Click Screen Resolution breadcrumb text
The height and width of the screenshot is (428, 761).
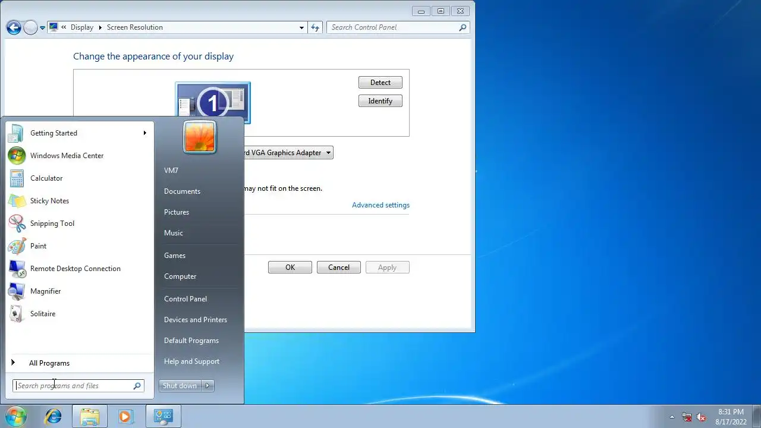(x=135, y=27)
